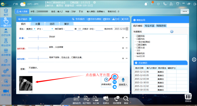197x106 pixels.
Task: Click the 保存 save button
Action: pyautogui.click(x=107, y=19)
